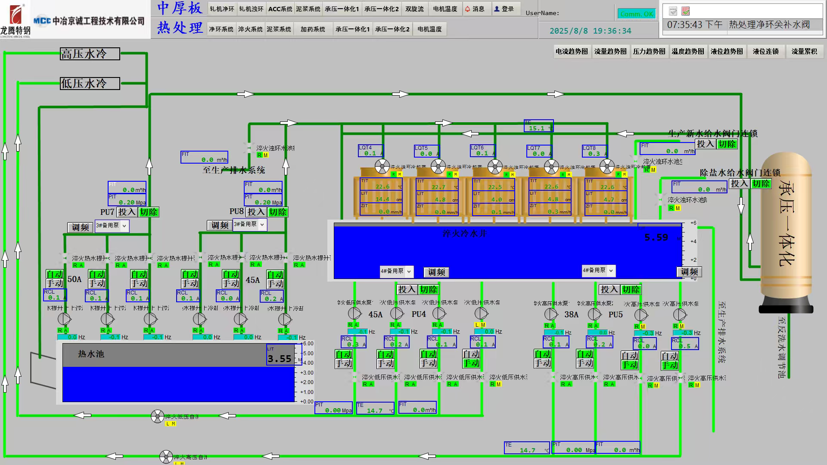Viewport: 827px width, 465px height.
Task: Open 液位连锁 settings
Action: (x=765, y=51)
